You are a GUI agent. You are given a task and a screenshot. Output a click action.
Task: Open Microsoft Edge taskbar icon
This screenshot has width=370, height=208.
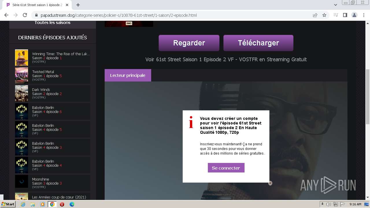click(x=72, y=204)
